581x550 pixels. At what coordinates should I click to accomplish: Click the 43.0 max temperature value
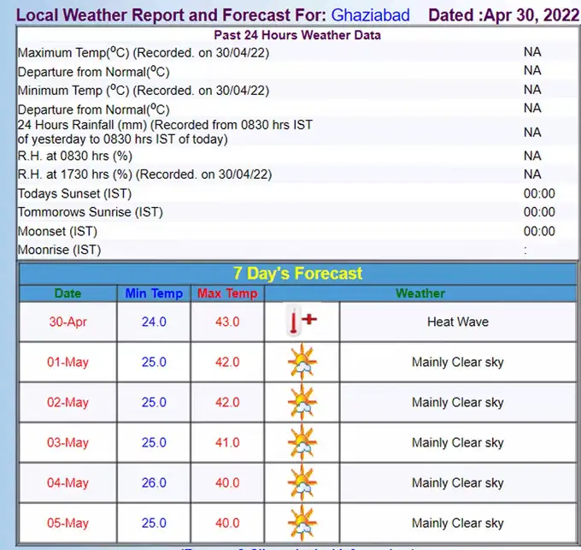pyautogui.click(x=227, y=322)
